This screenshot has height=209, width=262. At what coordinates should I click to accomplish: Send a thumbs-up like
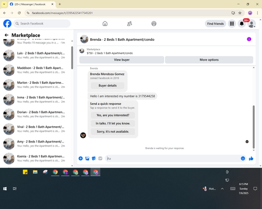click(251, 158)
